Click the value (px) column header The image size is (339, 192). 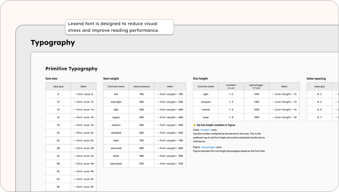[58, 87]
